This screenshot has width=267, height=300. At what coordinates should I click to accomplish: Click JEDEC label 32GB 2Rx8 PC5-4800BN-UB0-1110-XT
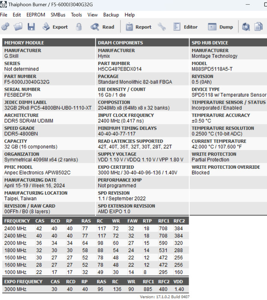click(x=48, y=108)
